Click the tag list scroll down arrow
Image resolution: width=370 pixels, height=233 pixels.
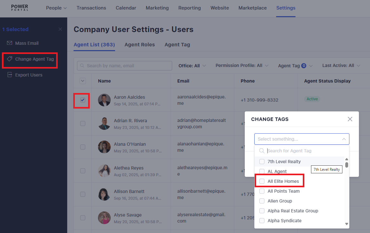tap(347, 224)
